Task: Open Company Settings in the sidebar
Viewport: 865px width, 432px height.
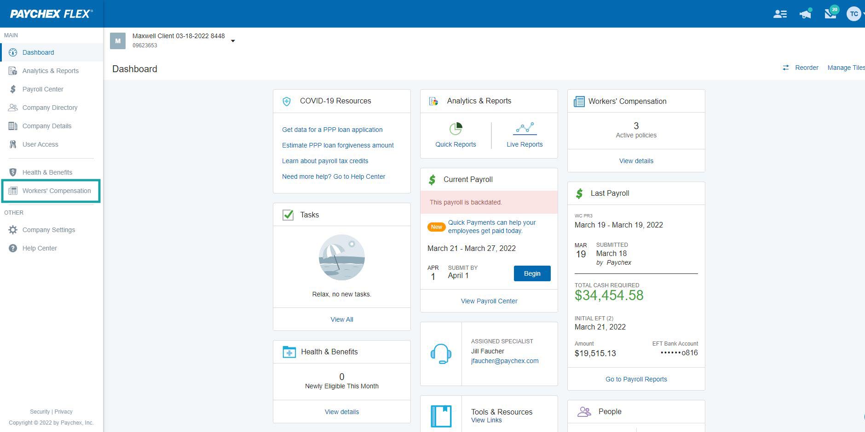Action: pos(52,230)
